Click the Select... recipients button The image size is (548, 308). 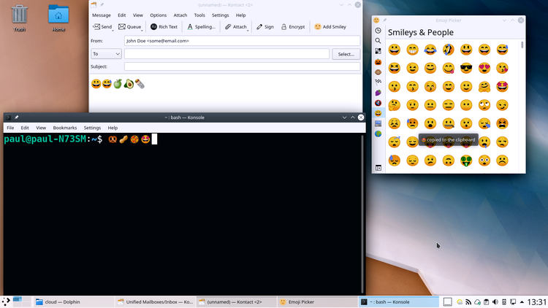pos(346,54)
